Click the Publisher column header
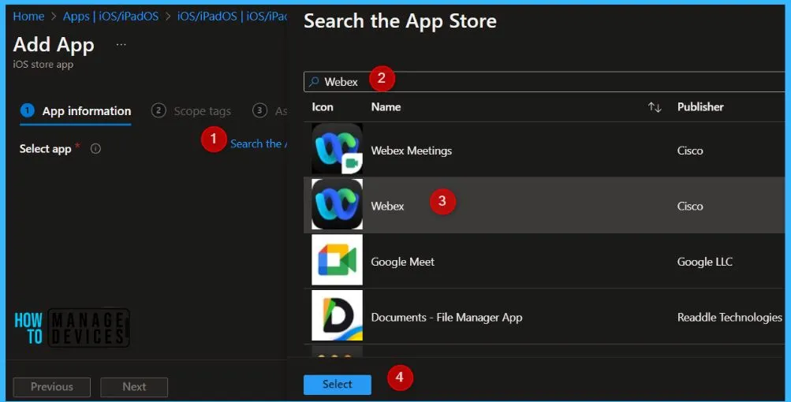The height and width of the screenshot is (402, 791). (700, 107)
